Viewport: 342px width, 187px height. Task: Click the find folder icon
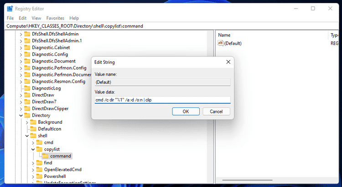click(39, 162)
